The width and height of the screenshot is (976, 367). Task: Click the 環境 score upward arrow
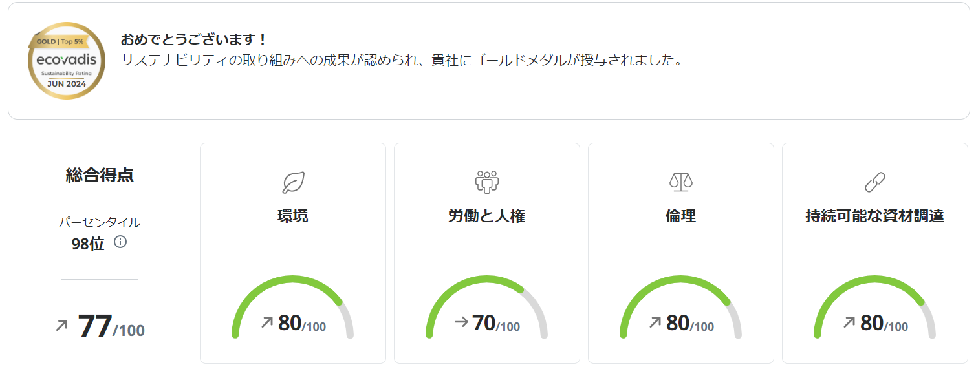(267, 322)
